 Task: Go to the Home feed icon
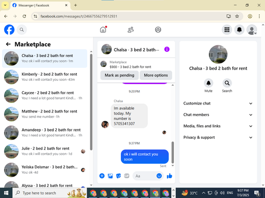(103, 30)
